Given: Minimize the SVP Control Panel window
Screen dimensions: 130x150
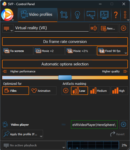Looking at the screenshot, I should pos(100,4).
